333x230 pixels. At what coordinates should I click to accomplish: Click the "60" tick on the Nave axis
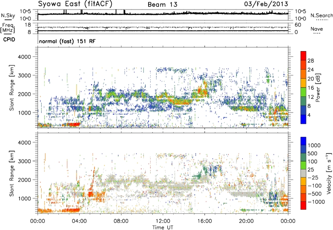click(298, 25)
